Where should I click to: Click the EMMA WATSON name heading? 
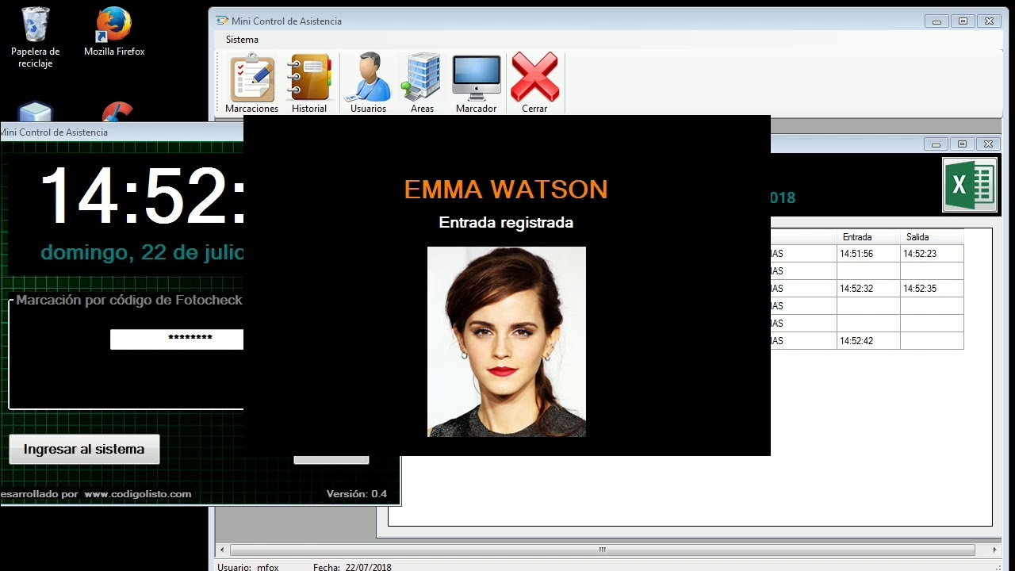coord(506,190)
